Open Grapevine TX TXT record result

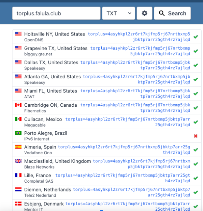tap(140, 51)
